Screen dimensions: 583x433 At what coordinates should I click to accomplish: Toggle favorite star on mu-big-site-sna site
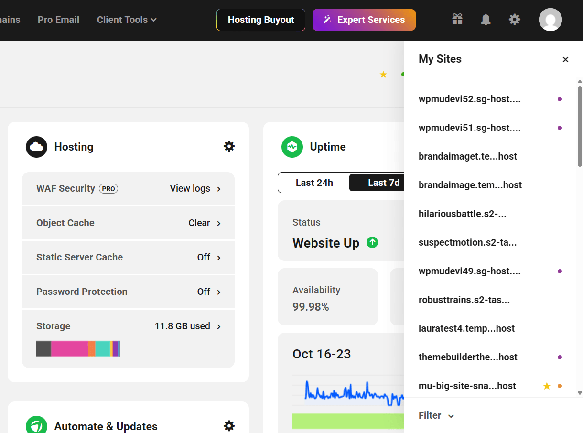pos(547,386)
